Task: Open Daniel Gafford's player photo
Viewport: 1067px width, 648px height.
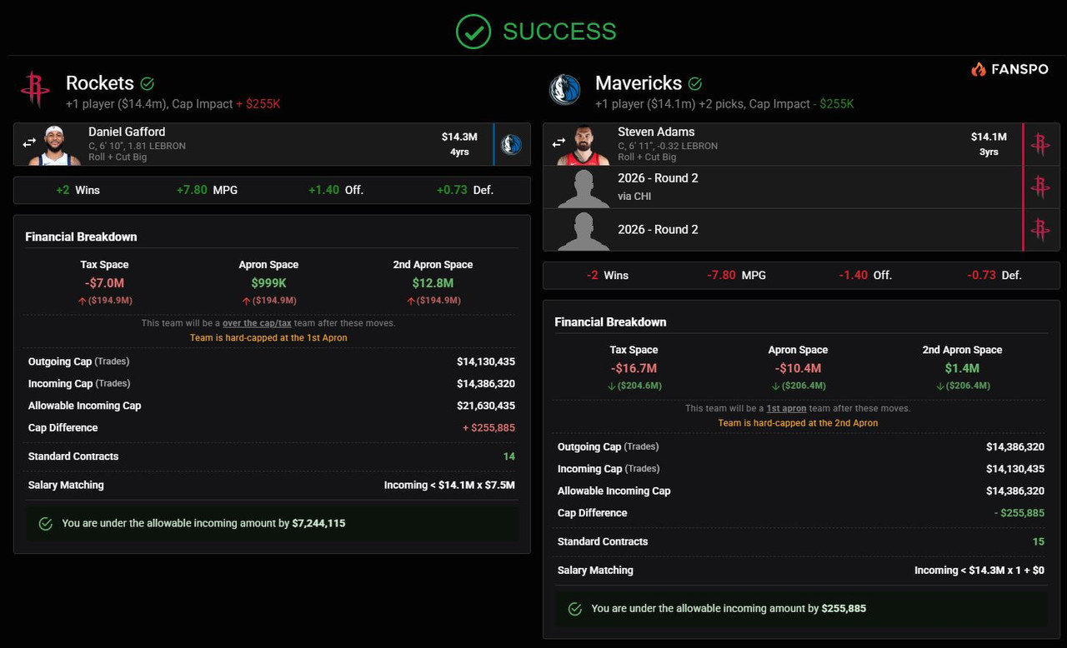Action: tap(54, 146)
